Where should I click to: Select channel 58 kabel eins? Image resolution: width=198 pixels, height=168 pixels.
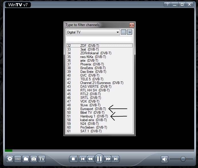(x=100, y=120)
